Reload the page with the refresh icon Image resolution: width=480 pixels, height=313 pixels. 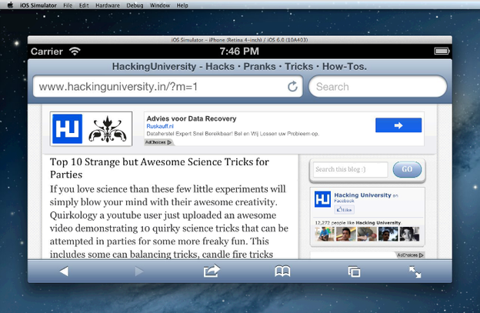[x=292, y=87]
